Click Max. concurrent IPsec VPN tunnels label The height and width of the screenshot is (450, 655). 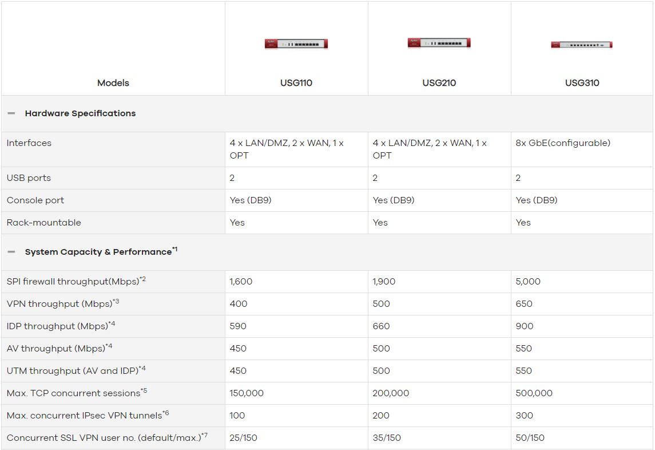88,415
